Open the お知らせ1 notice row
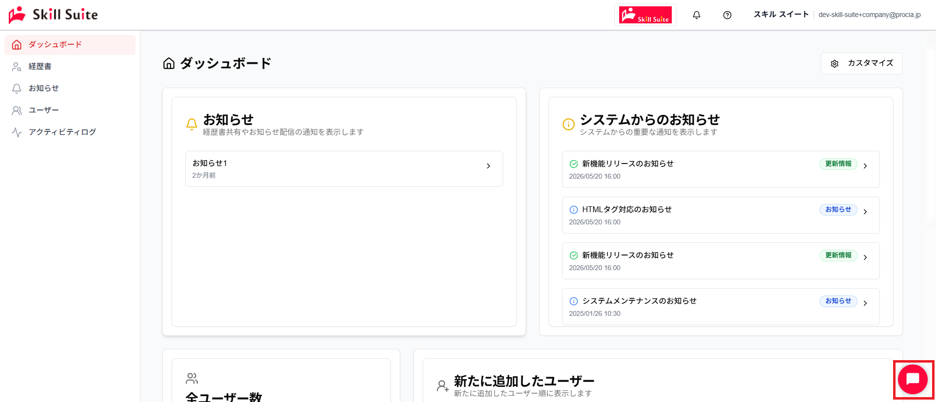 click(x=344, y=169)
